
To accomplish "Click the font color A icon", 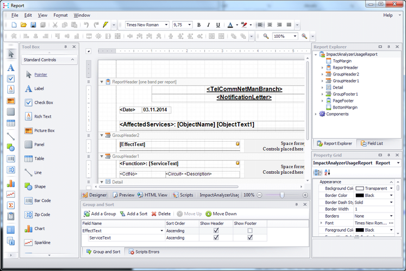I will click(230, 25).
